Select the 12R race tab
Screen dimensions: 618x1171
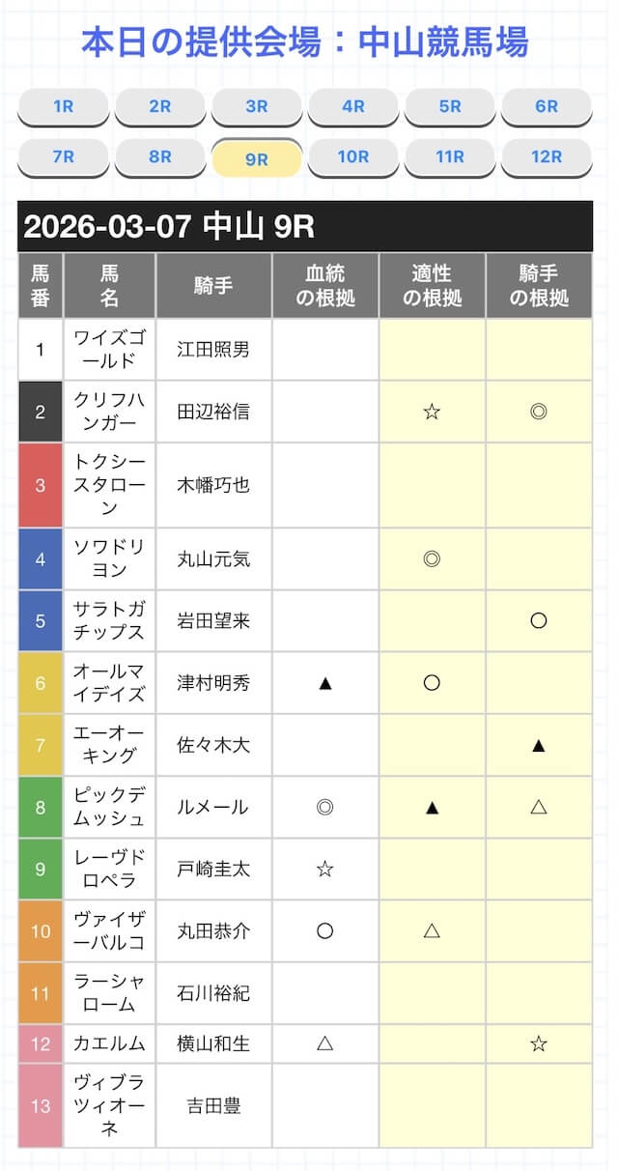(547, 157)
